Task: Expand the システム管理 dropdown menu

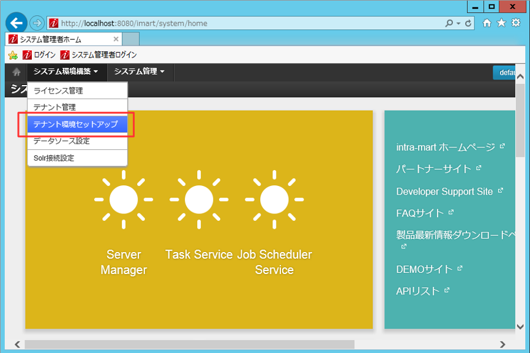Action: pos(140,72)
